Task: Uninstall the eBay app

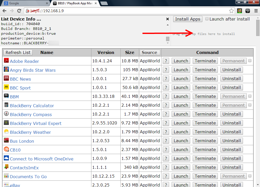Action: tap(232, 185)
